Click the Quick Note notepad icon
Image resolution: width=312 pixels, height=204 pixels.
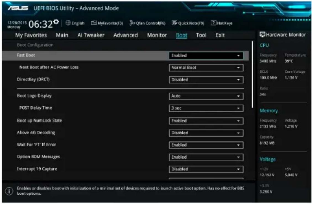(x=174, y=23)
